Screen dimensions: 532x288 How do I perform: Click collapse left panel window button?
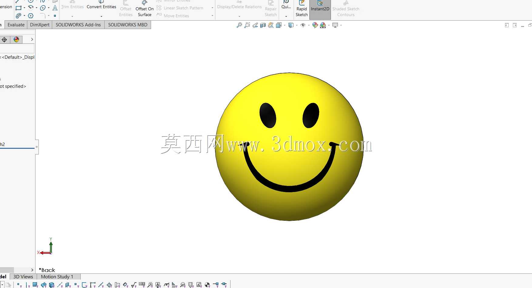[x=507, y=25]
